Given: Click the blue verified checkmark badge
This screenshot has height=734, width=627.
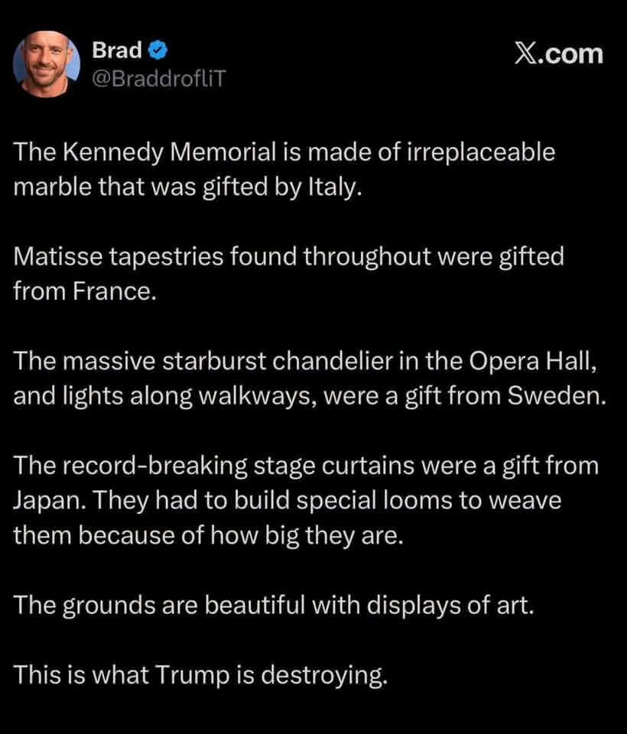Looking at the screenshot, I should 158,50.
